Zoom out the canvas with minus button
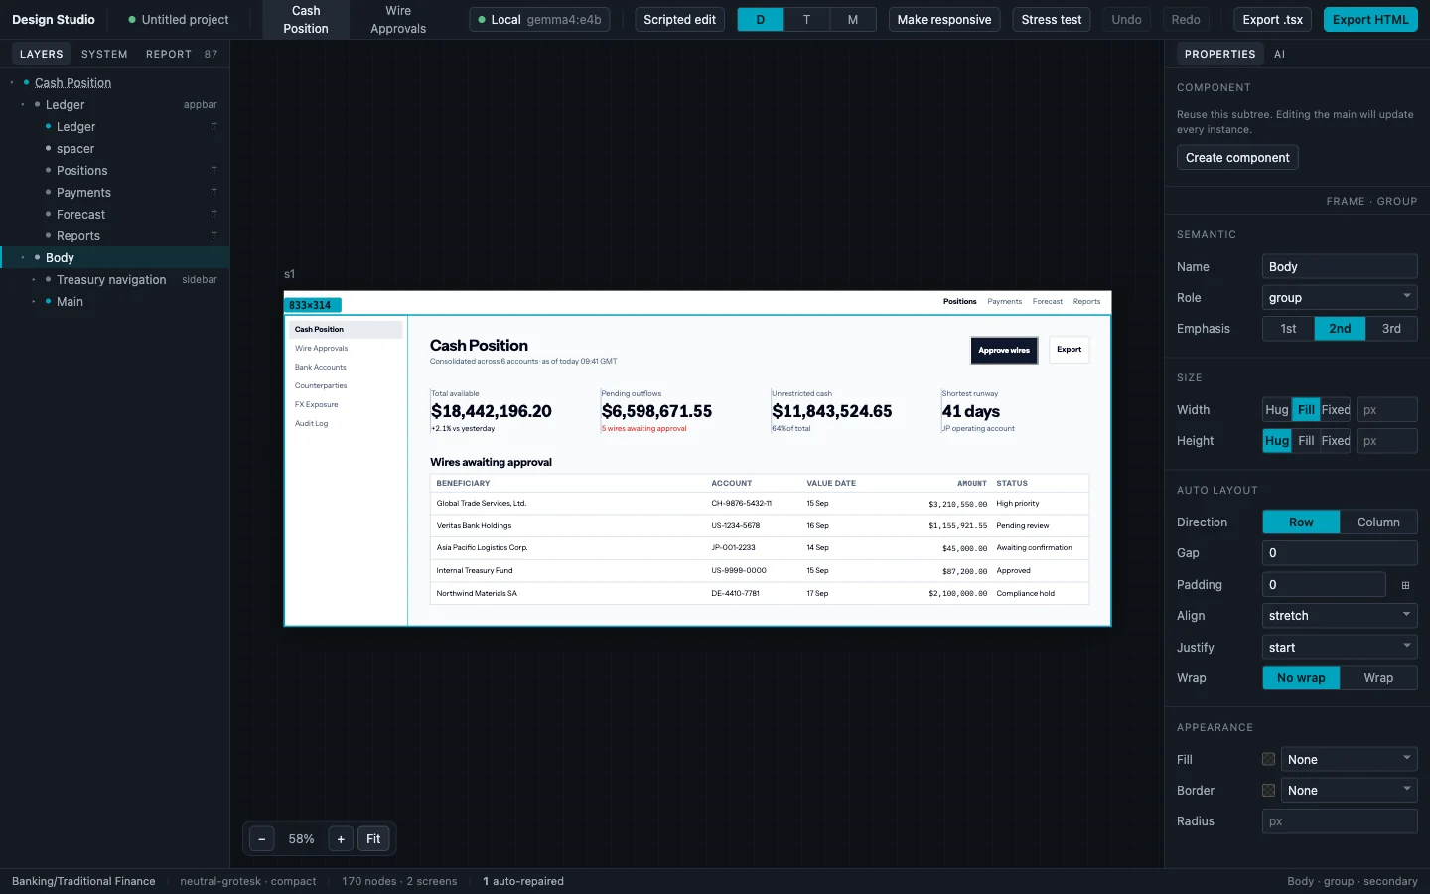Viewport: 1430px width, 894px height. (x=262, y=839)
